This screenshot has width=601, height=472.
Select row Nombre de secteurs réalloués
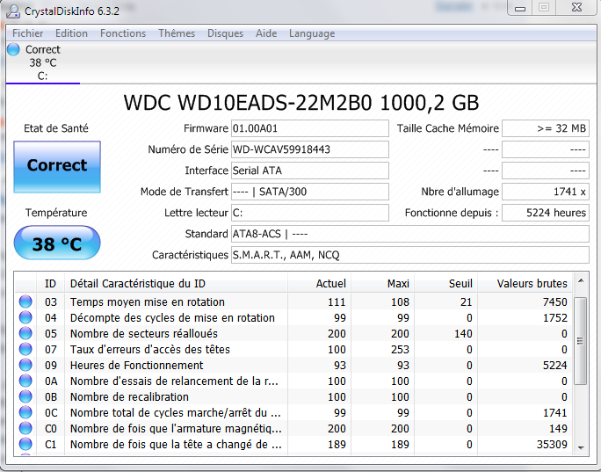pyautogui.click(x=293, y=334)
